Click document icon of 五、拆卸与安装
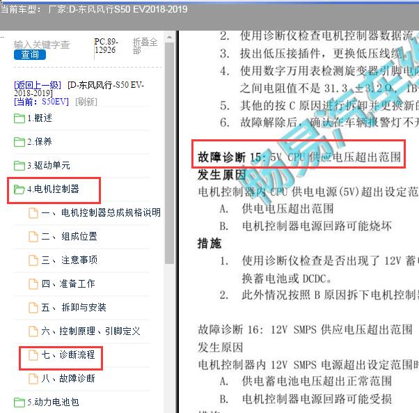This screenshot has height=413, width=419. tap(33, 307)
